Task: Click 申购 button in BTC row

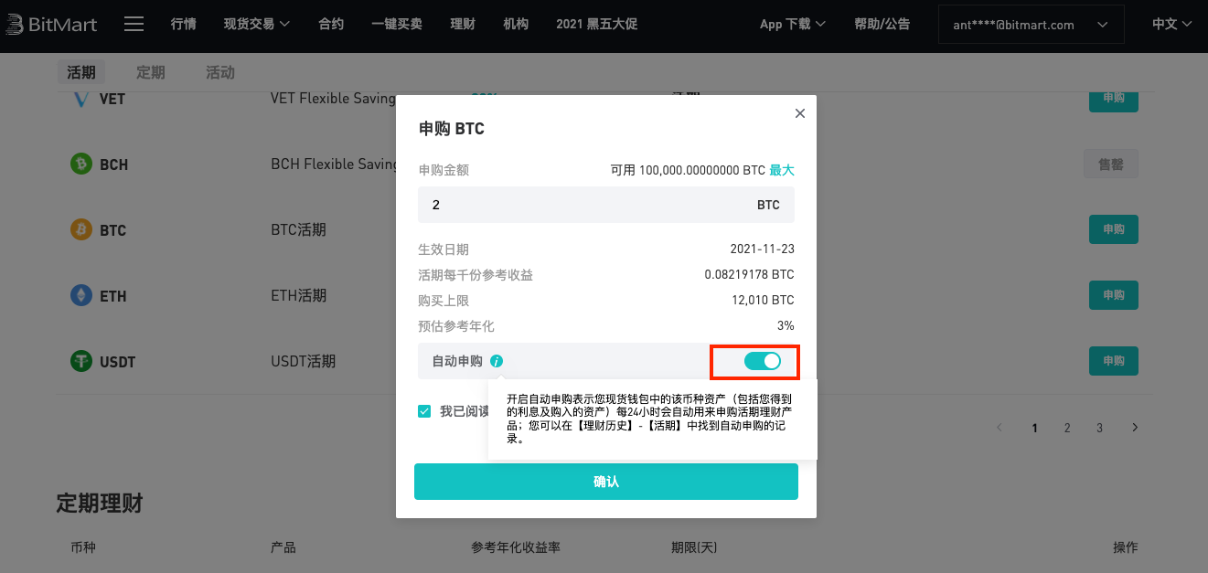Action: 1114,230
